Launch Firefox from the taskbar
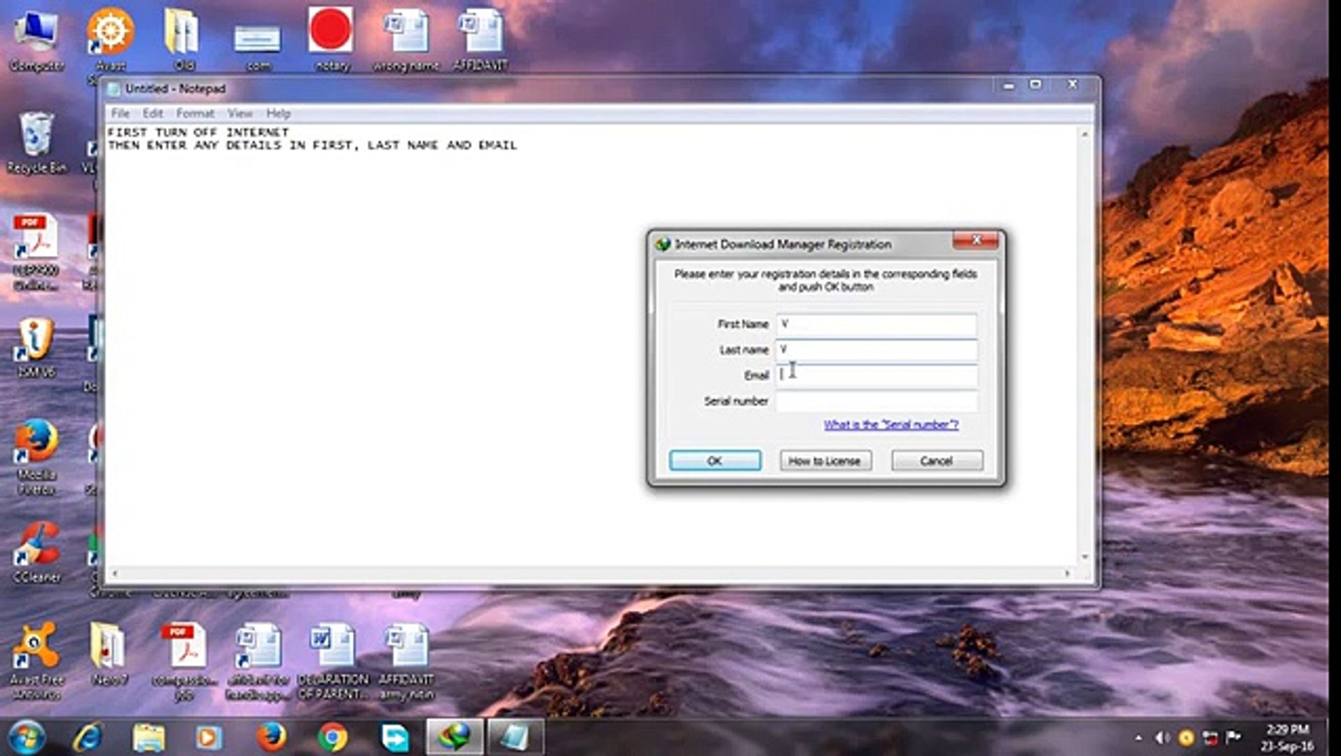The image size is (1341, 756). point(270,737)
